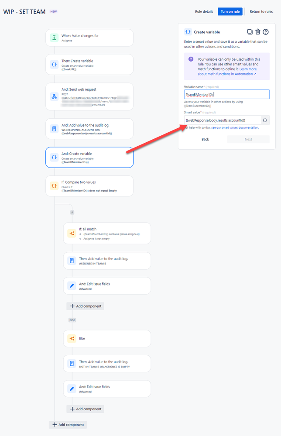Click the bottom Add component button

67,424
